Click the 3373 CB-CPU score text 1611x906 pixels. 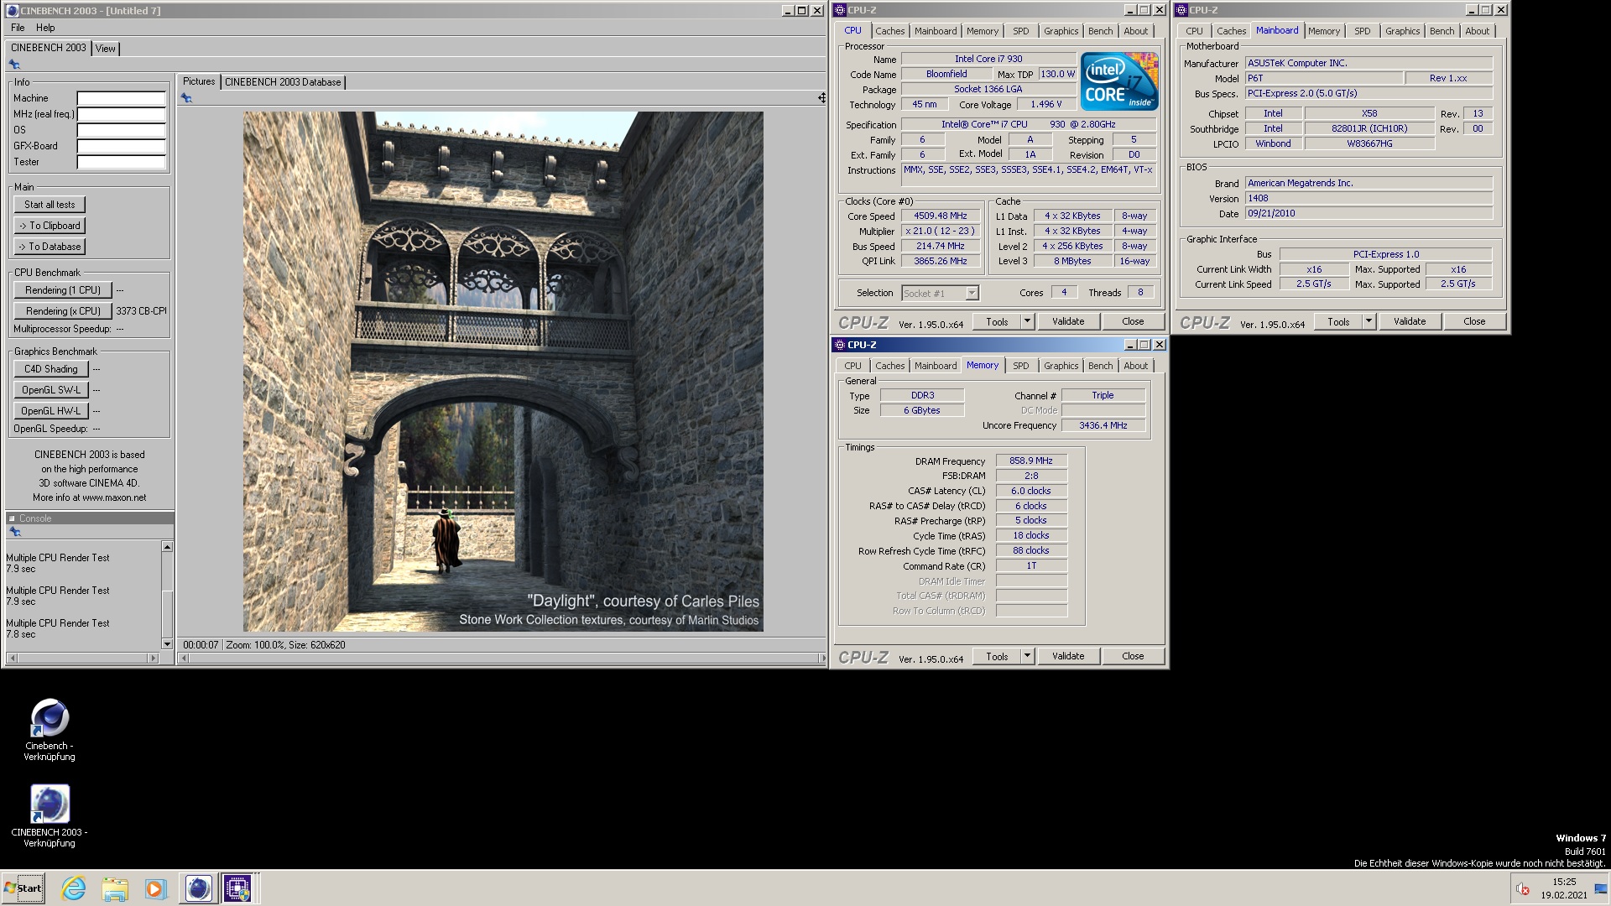click(x=141, y=311)
